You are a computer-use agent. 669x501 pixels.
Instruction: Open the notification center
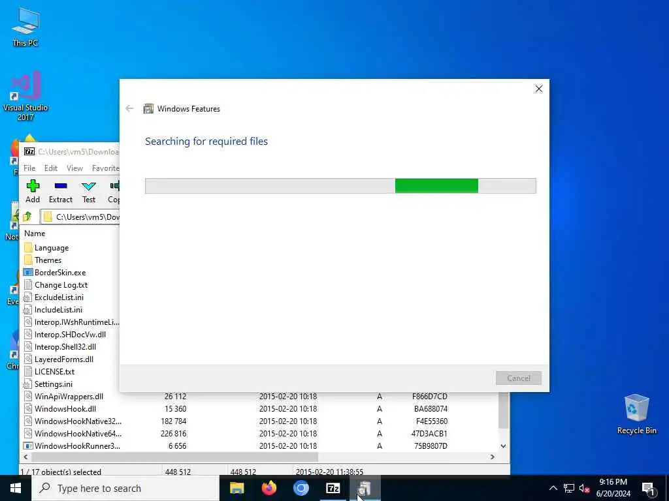coord(648,488)
